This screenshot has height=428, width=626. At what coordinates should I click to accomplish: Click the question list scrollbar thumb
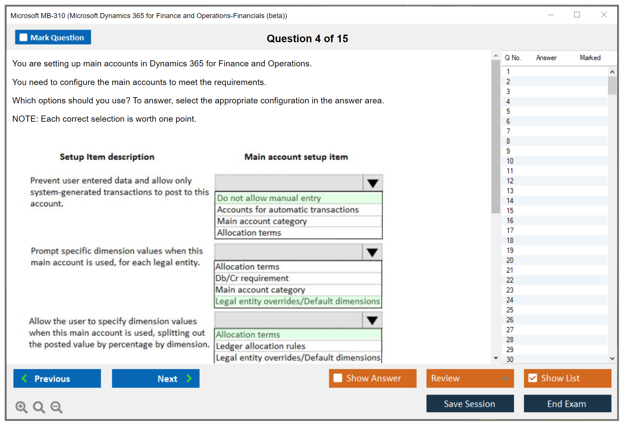pos(612,86)
